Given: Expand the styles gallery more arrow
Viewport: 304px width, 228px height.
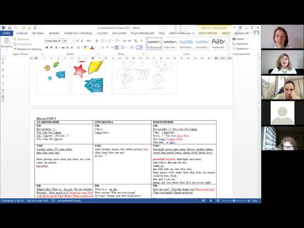Looking at the screenshot, I should [x=228, y=48].
